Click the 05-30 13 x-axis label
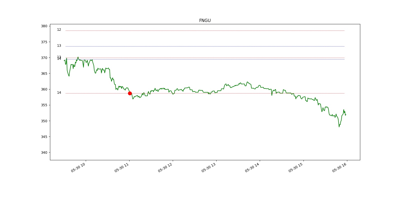The width and height of the screenshot is (400, 200). [208, 167]
